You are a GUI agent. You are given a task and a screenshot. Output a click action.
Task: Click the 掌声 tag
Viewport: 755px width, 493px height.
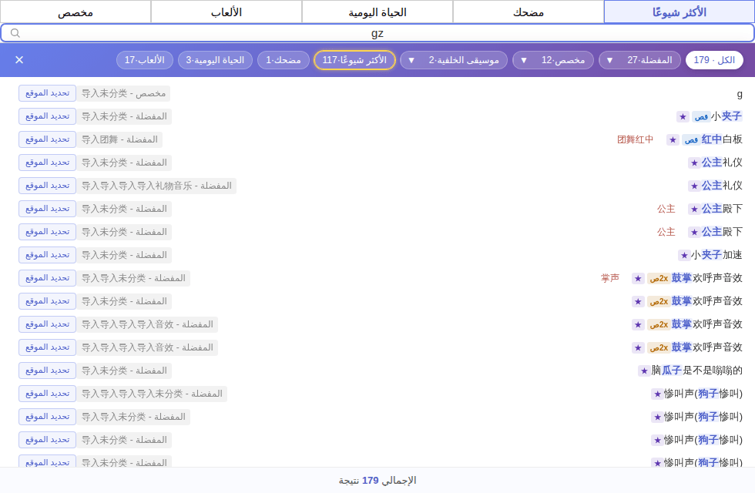pyautogui.click(x=609, y=278)
